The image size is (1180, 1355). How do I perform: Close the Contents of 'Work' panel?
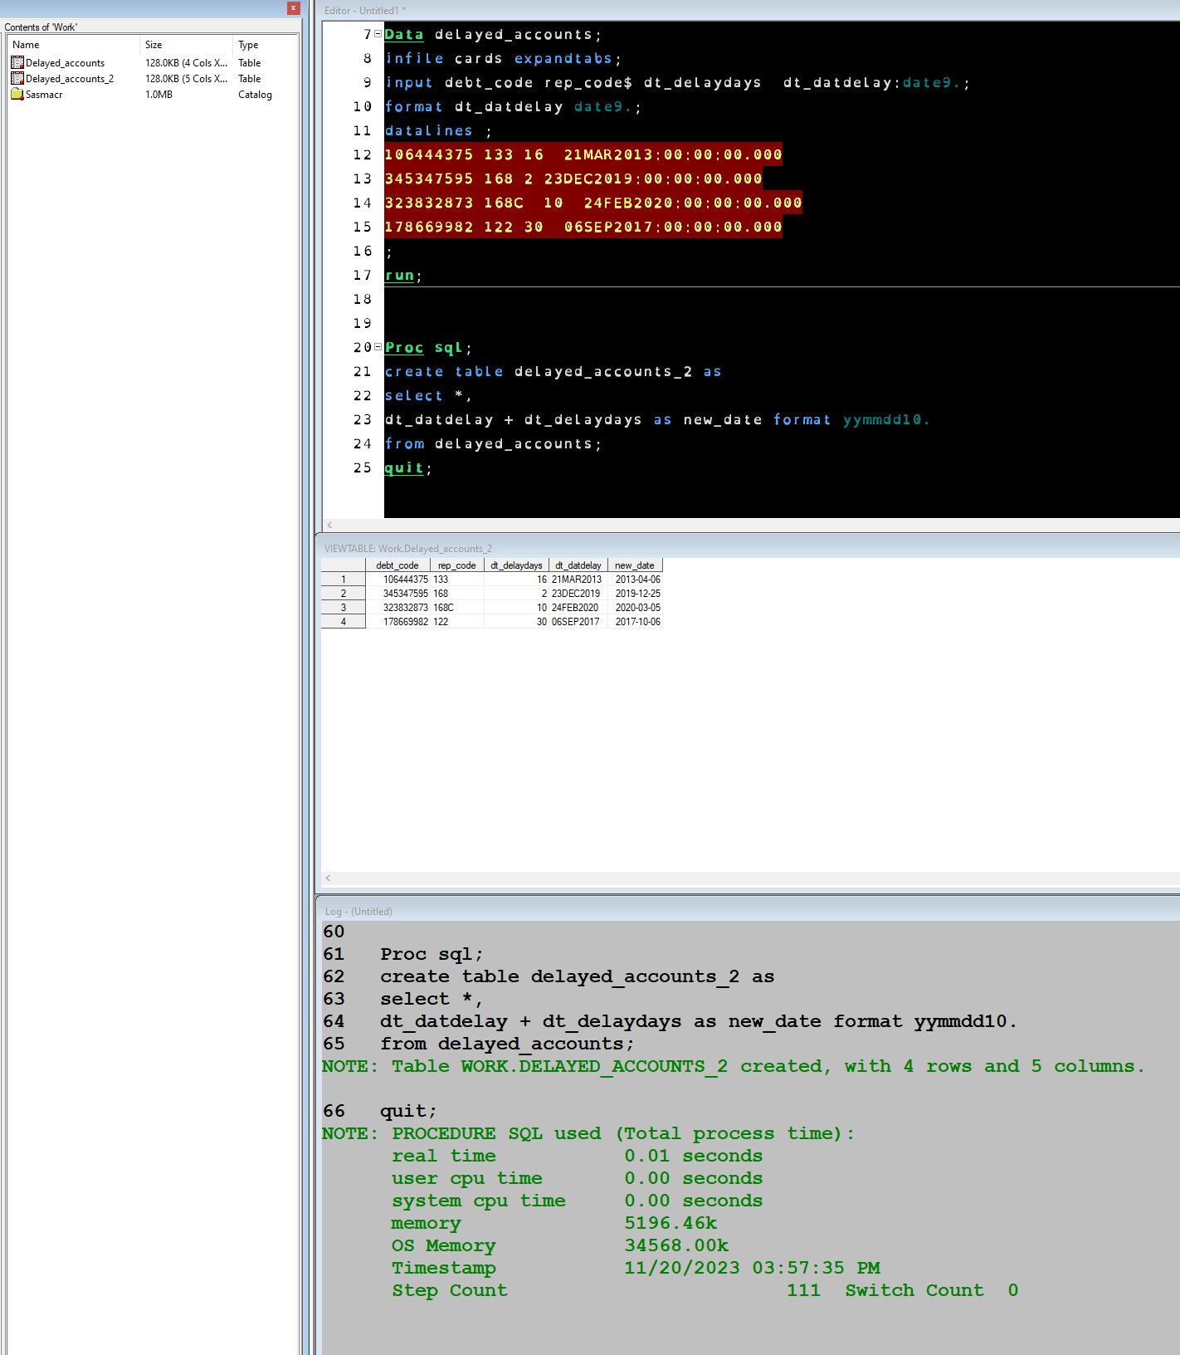(293, 8)
